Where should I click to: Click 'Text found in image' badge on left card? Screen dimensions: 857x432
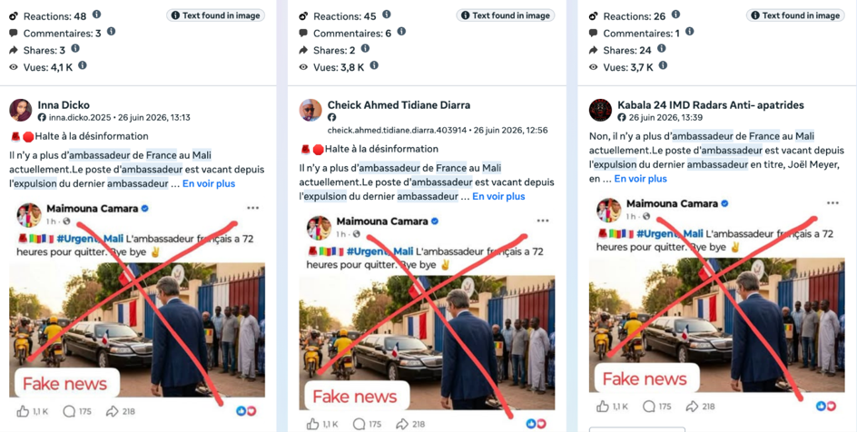pos(215,15)
